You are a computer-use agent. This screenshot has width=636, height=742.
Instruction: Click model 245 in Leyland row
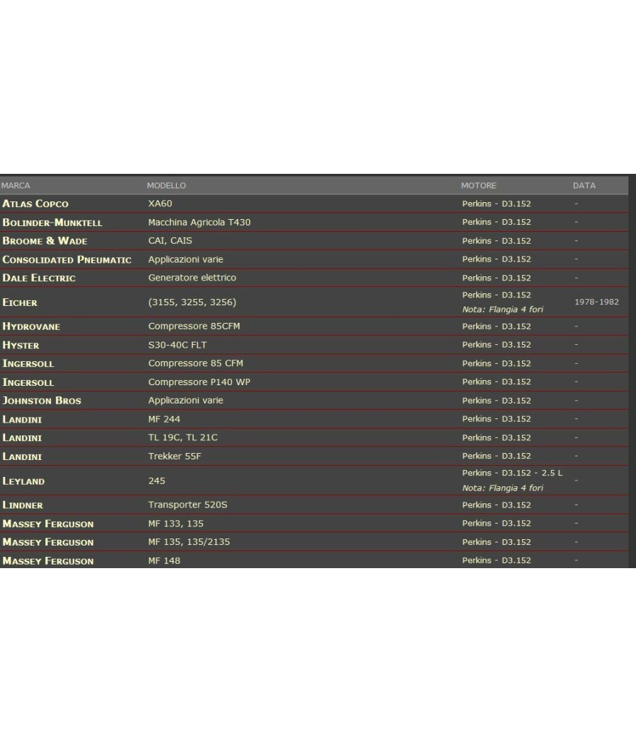[157, 481]
